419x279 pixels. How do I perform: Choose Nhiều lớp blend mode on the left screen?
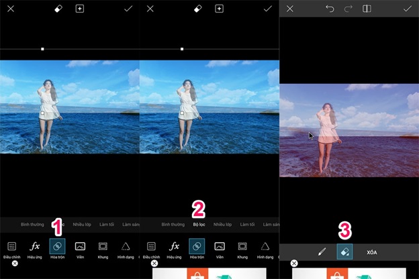coord(82,225)
